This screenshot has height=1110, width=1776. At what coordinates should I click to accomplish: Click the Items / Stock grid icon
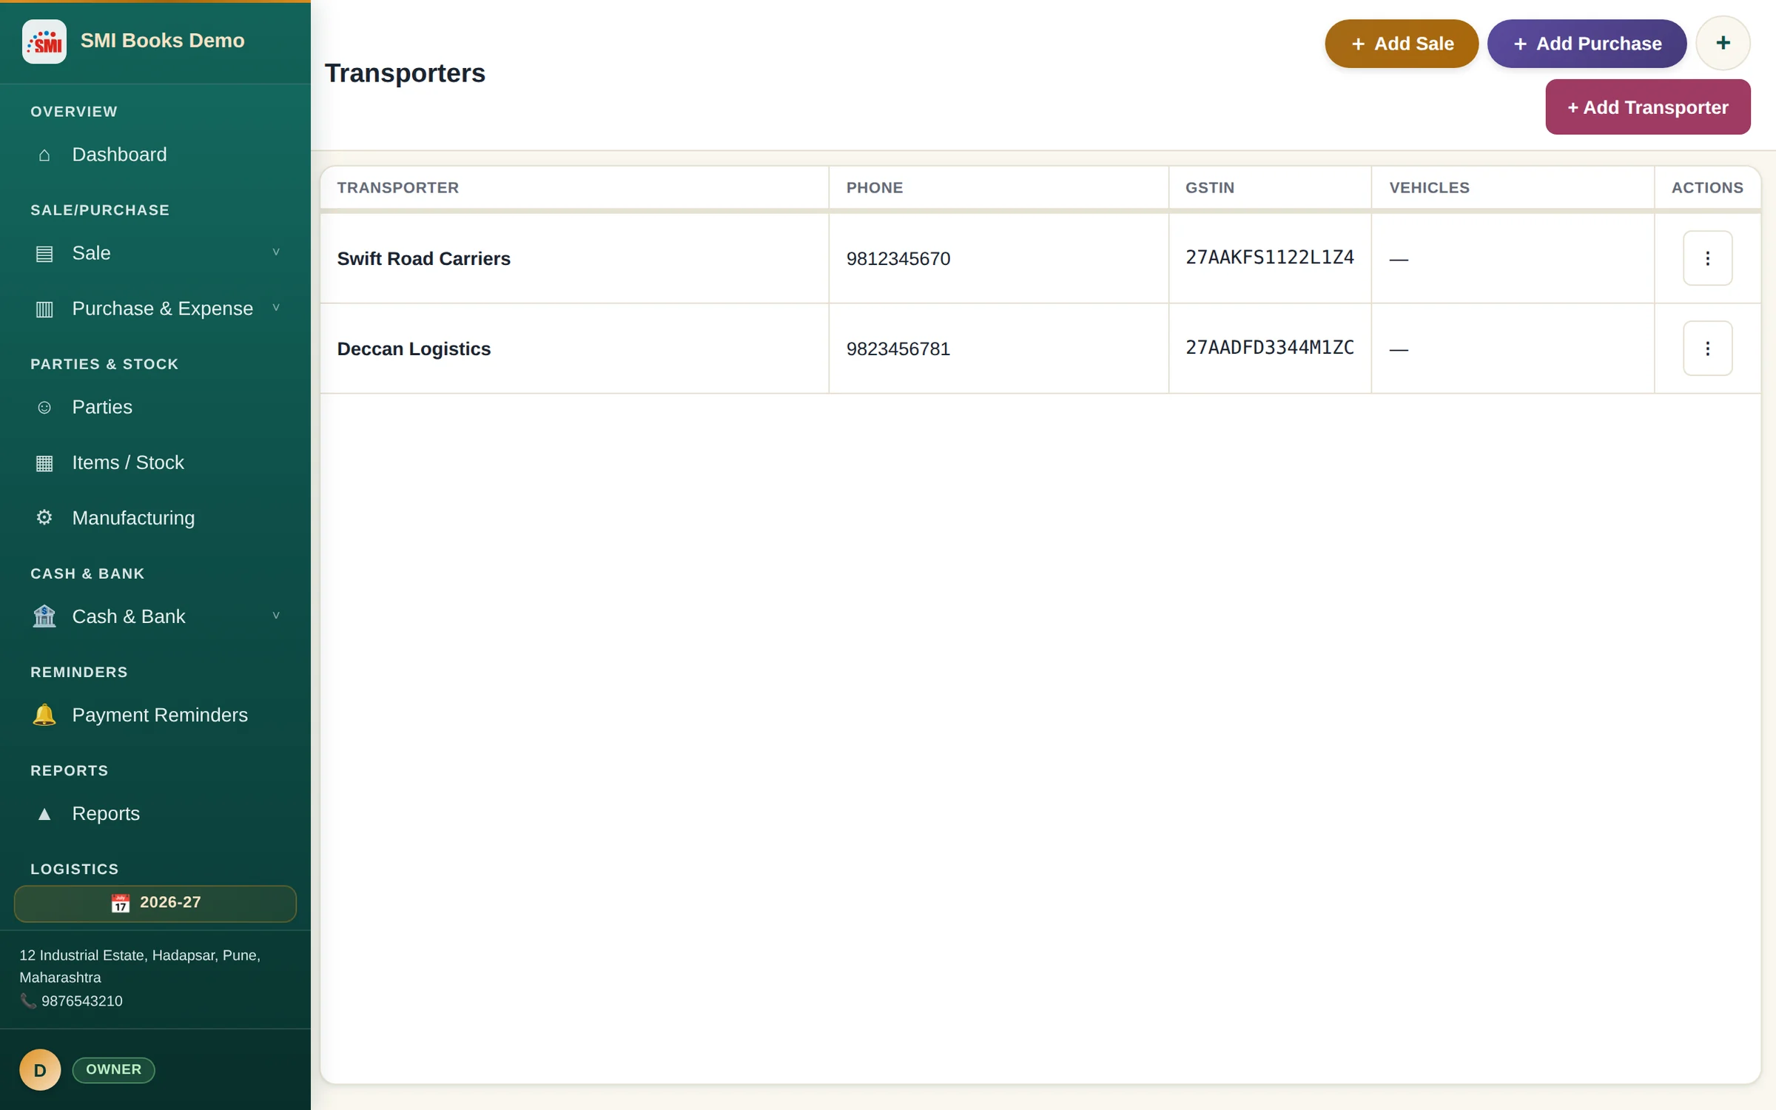click(x=44, y=462)
